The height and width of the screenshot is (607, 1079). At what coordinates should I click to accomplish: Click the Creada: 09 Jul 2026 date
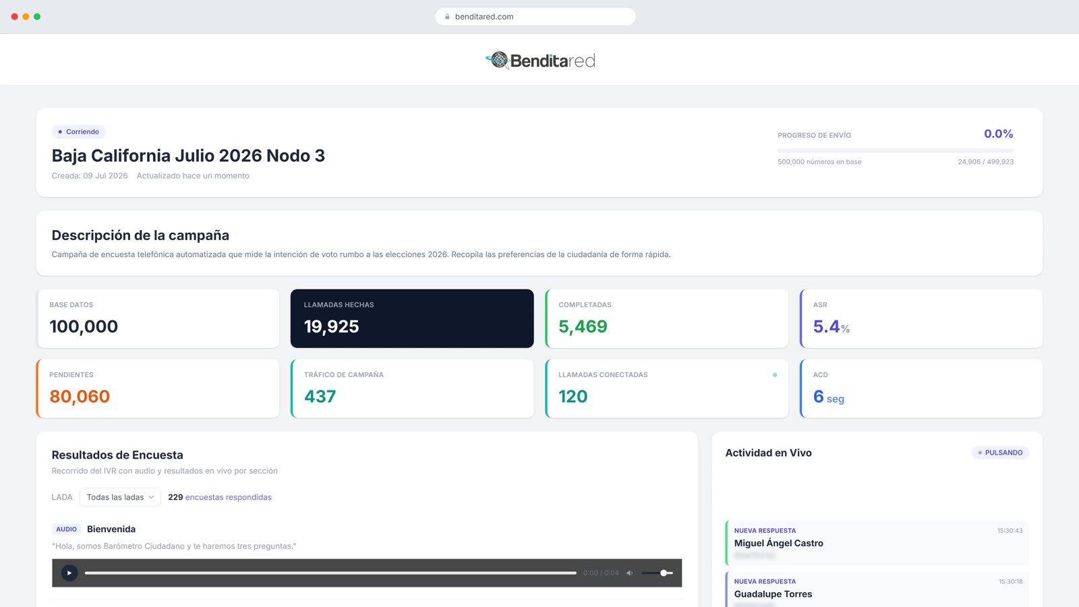coord(90,176)
